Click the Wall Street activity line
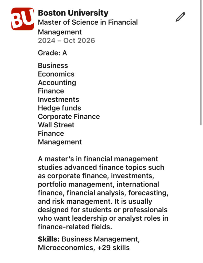 tap(56, 125)
